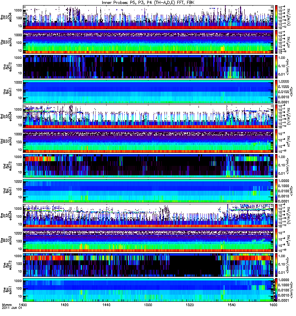Click the colorbar beside thd fff edc34 panel
This screenshot has width=296, height=316.
pos(277,116)
